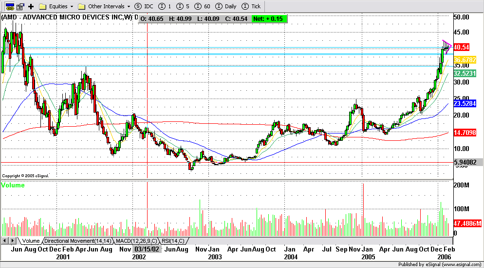Click the red 14.7098 moving average label
Viewport: 484px width, 268px height.
tap(465, 133)
